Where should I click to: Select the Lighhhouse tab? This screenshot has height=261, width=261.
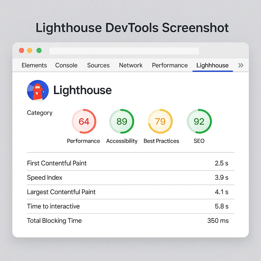[212, 66]
